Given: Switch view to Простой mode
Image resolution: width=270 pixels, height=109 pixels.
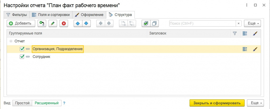Looking at the screenshot, I should pyautogui.click(x=22, y=103).
